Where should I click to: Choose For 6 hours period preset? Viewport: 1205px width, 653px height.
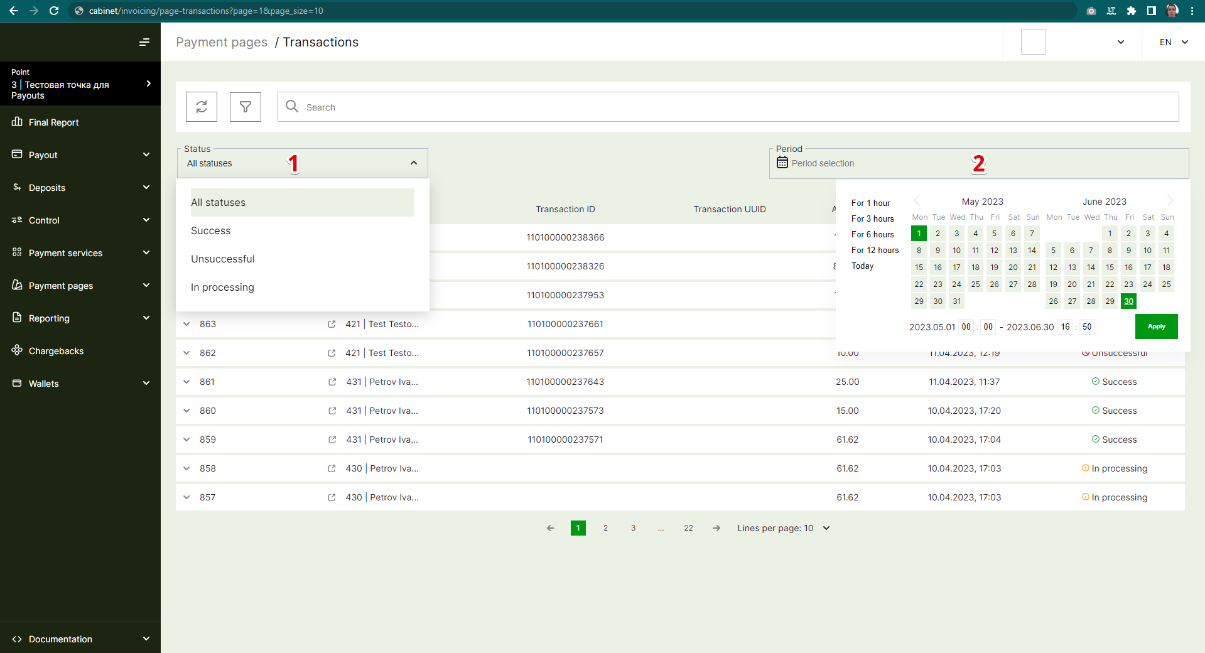pyautogui.click(x=872, y=234)
